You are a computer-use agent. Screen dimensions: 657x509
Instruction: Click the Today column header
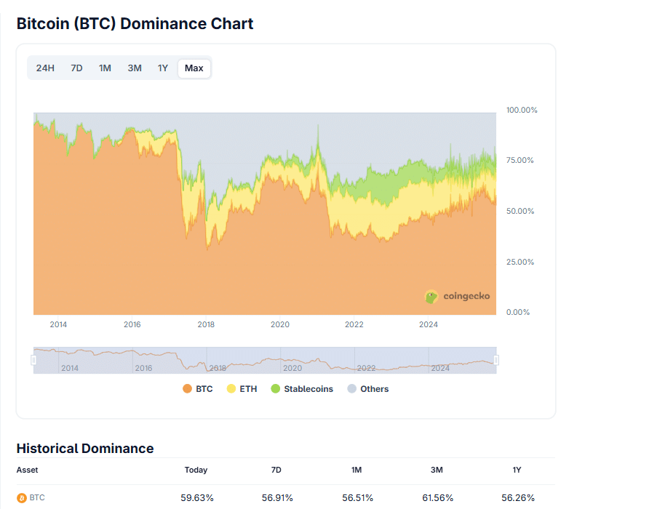tap(196, 470)
